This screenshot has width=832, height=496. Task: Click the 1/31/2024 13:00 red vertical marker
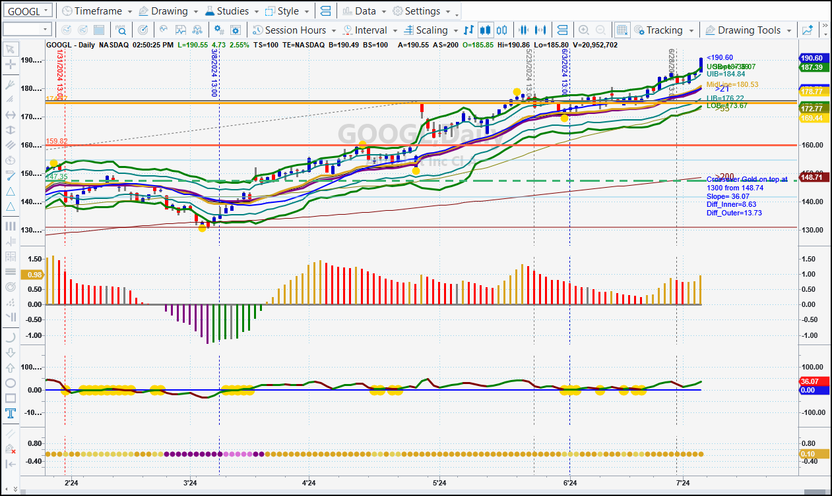[60, 75]
